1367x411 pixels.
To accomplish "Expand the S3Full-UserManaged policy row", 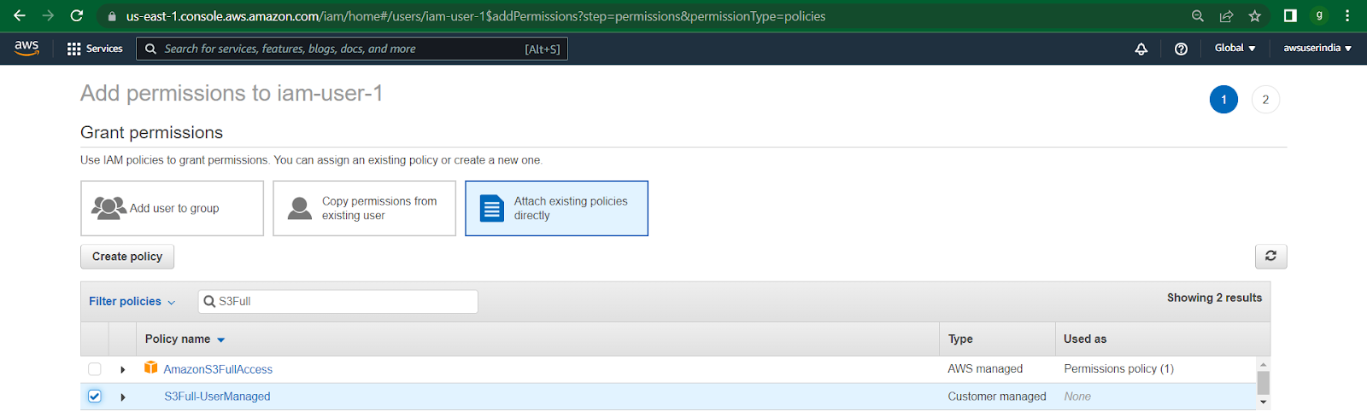I will pyautogui.click(x=123, y=397).
